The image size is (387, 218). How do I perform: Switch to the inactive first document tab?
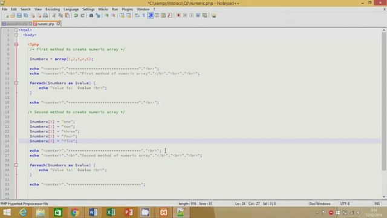pyautogui.click(x=16, y=24)
